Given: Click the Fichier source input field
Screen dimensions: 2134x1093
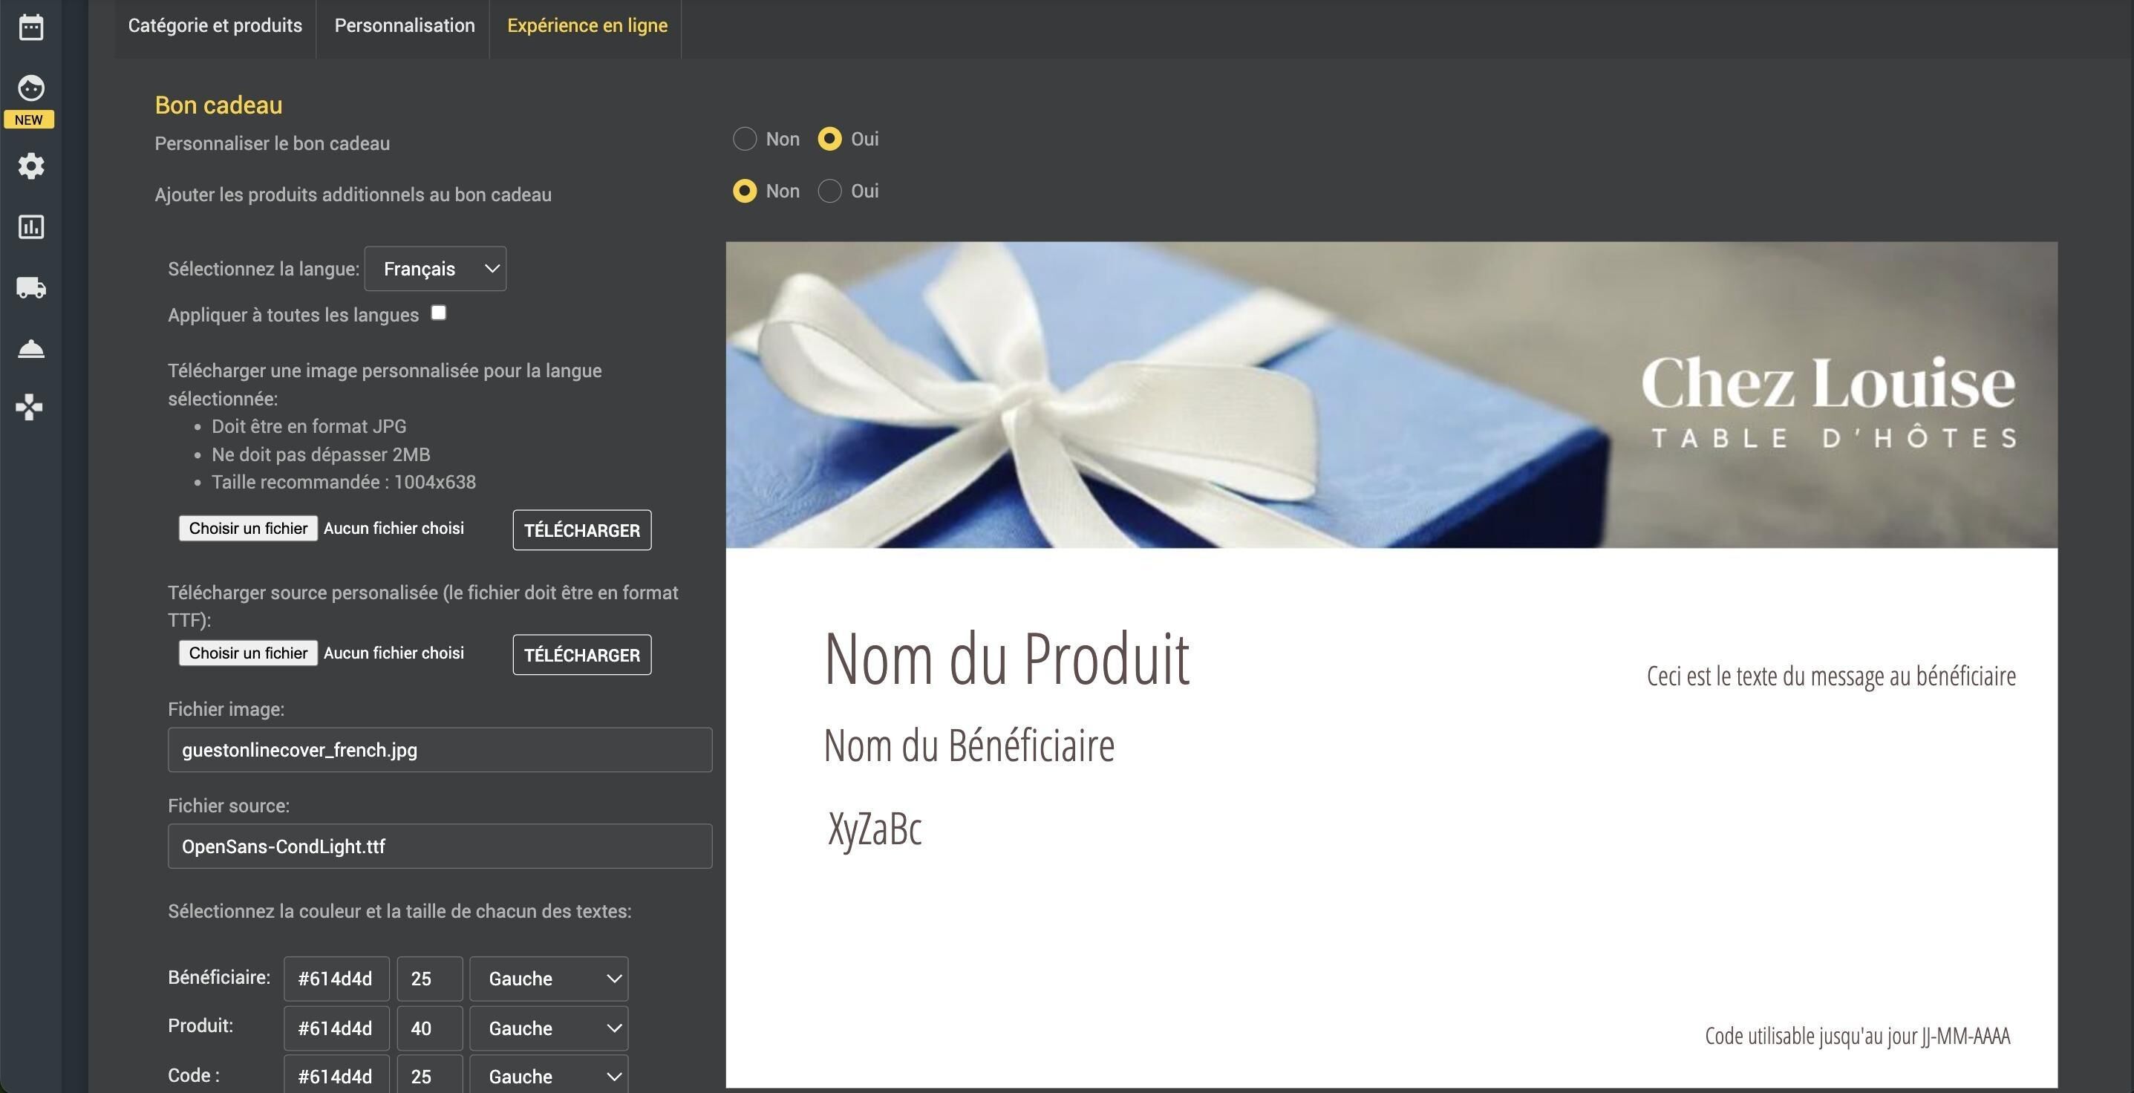Looking at the screenshot, I should click(439, 846).
